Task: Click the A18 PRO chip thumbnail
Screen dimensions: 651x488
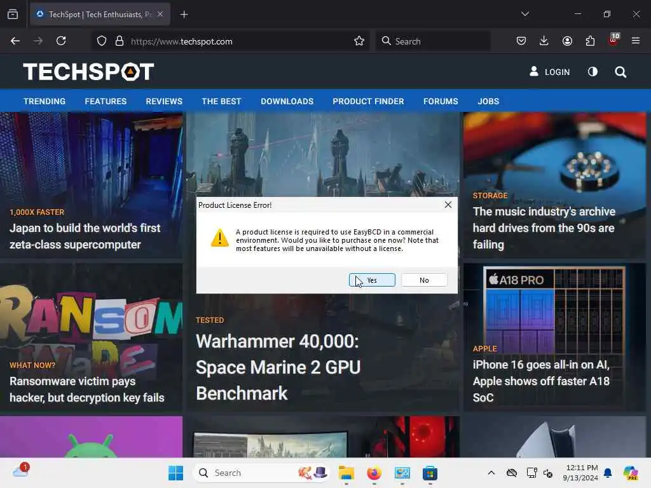Action: click(x=554, y=309)
